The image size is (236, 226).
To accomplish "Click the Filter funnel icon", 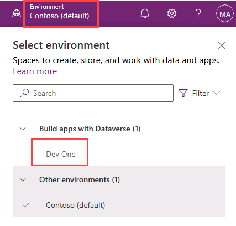I will 183,93.
